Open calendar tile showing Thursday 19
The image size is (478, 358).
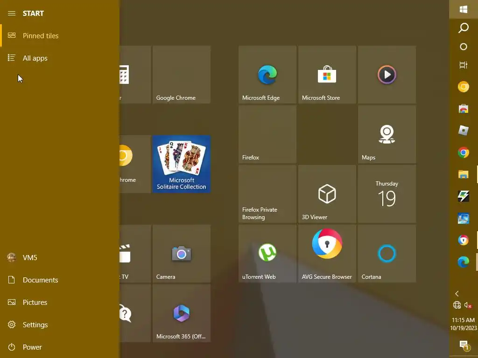click(387, 194)
